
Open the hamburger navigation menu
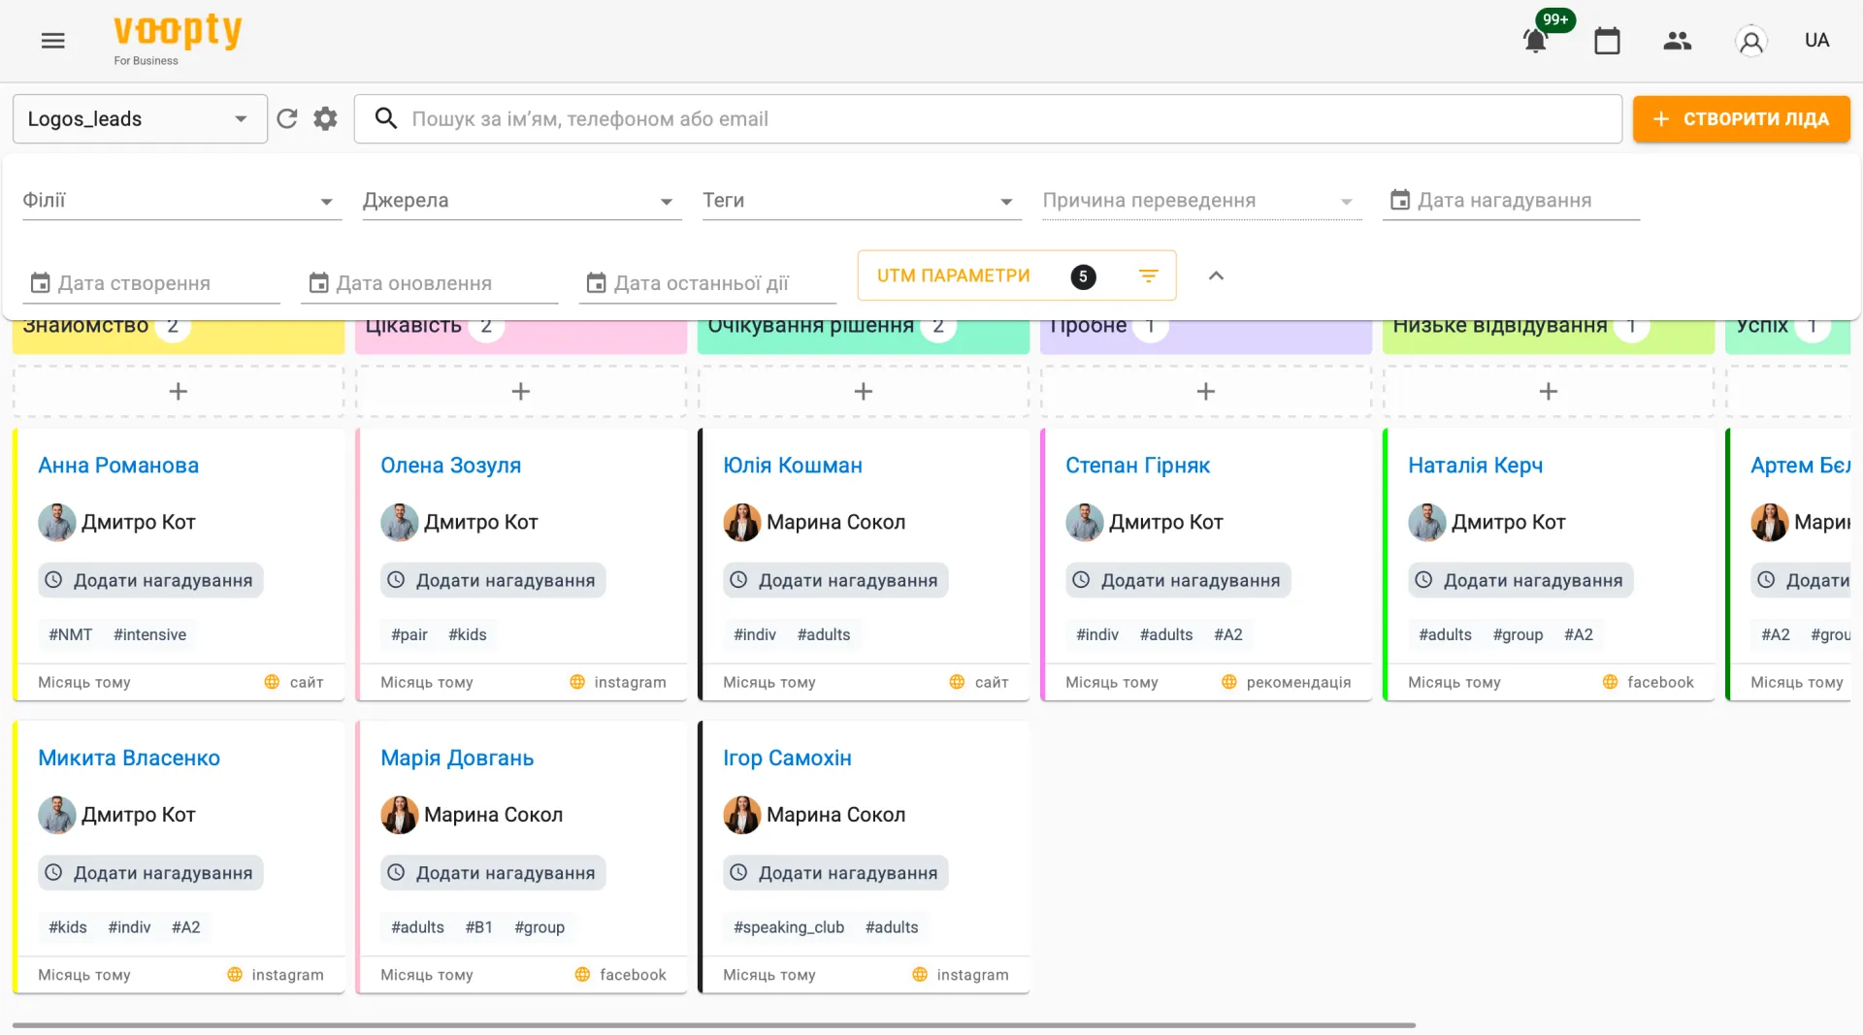52,40
